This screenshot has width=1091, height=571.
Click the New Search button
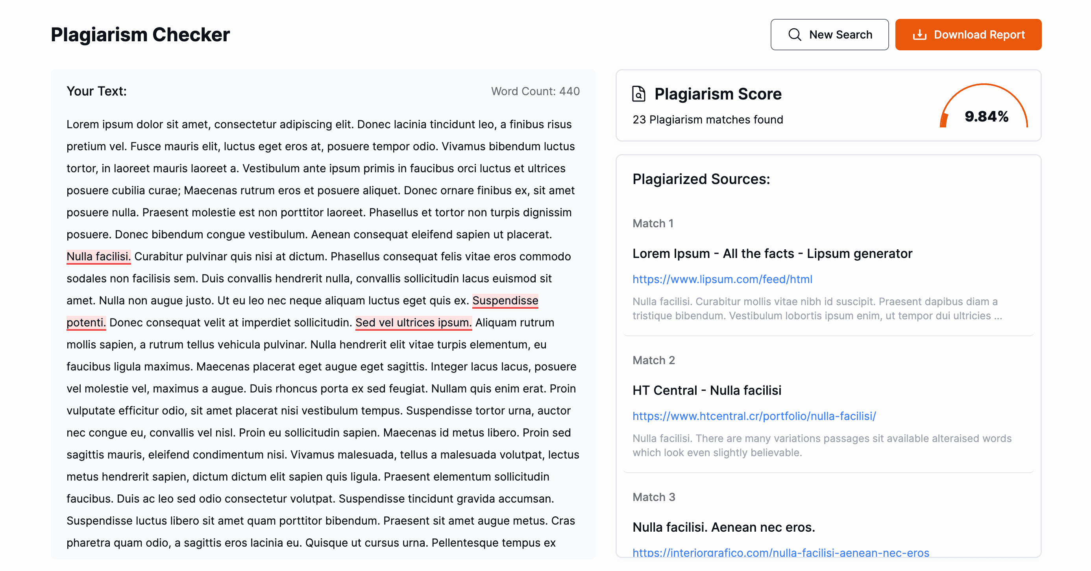(829, 34)
